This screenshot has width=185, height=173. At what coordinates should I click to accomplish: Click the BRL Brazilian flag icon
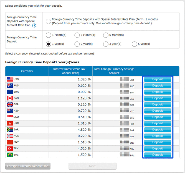(x=10, y=155)
